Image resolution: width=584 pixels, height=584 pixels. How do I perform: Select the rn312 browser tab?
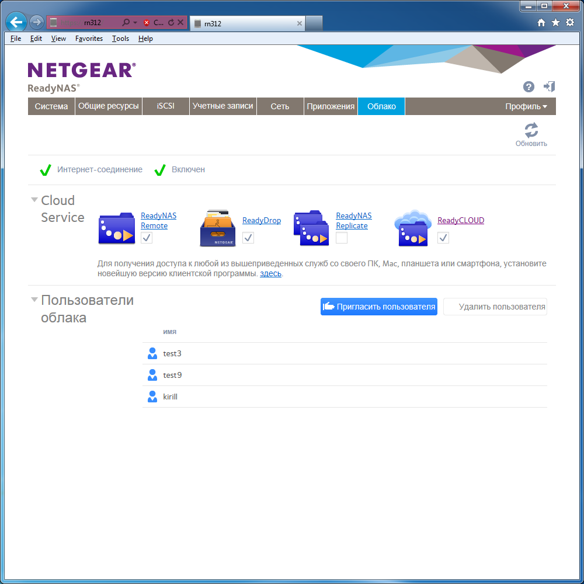(246, 23)
